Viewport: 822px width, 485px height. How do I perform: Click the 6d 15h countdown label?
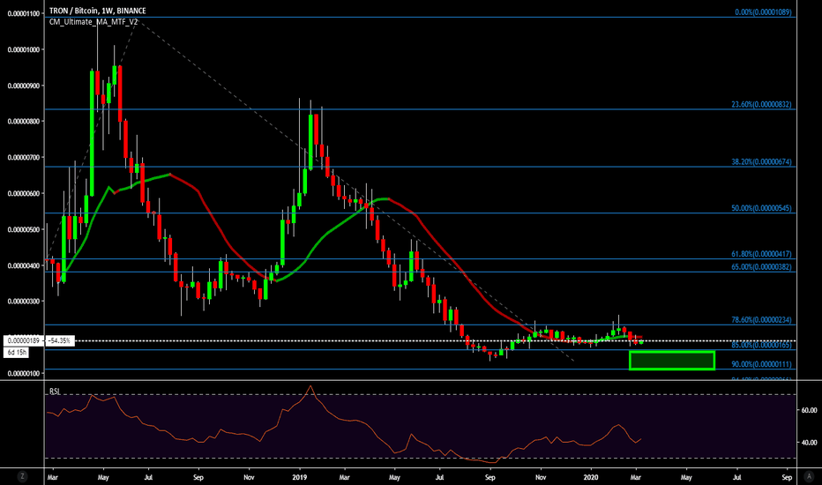[x=17, y=353]
